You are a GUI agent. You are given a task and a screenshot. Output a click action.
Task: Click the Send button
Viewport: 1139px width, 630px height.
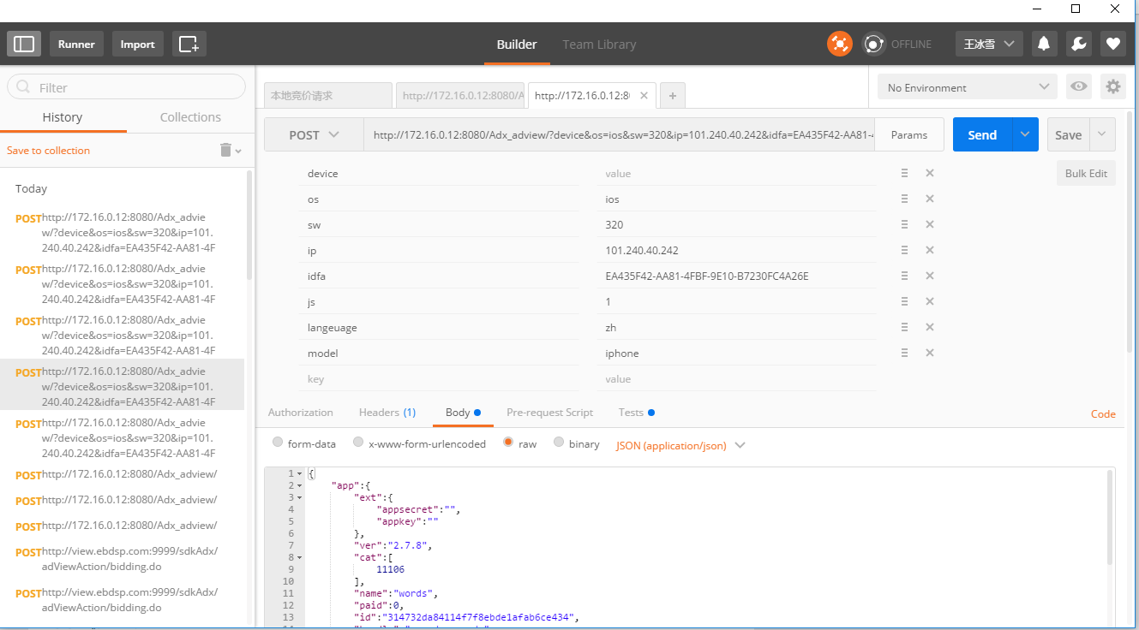[982, 135]
